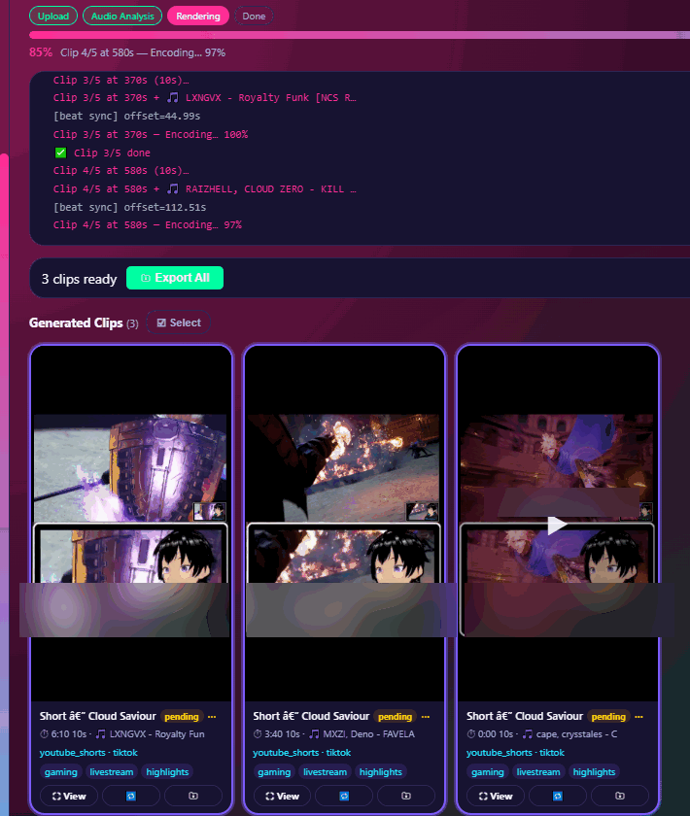Click the music note icon next to MXZI, Deno - FAVELA

point(314,734)
